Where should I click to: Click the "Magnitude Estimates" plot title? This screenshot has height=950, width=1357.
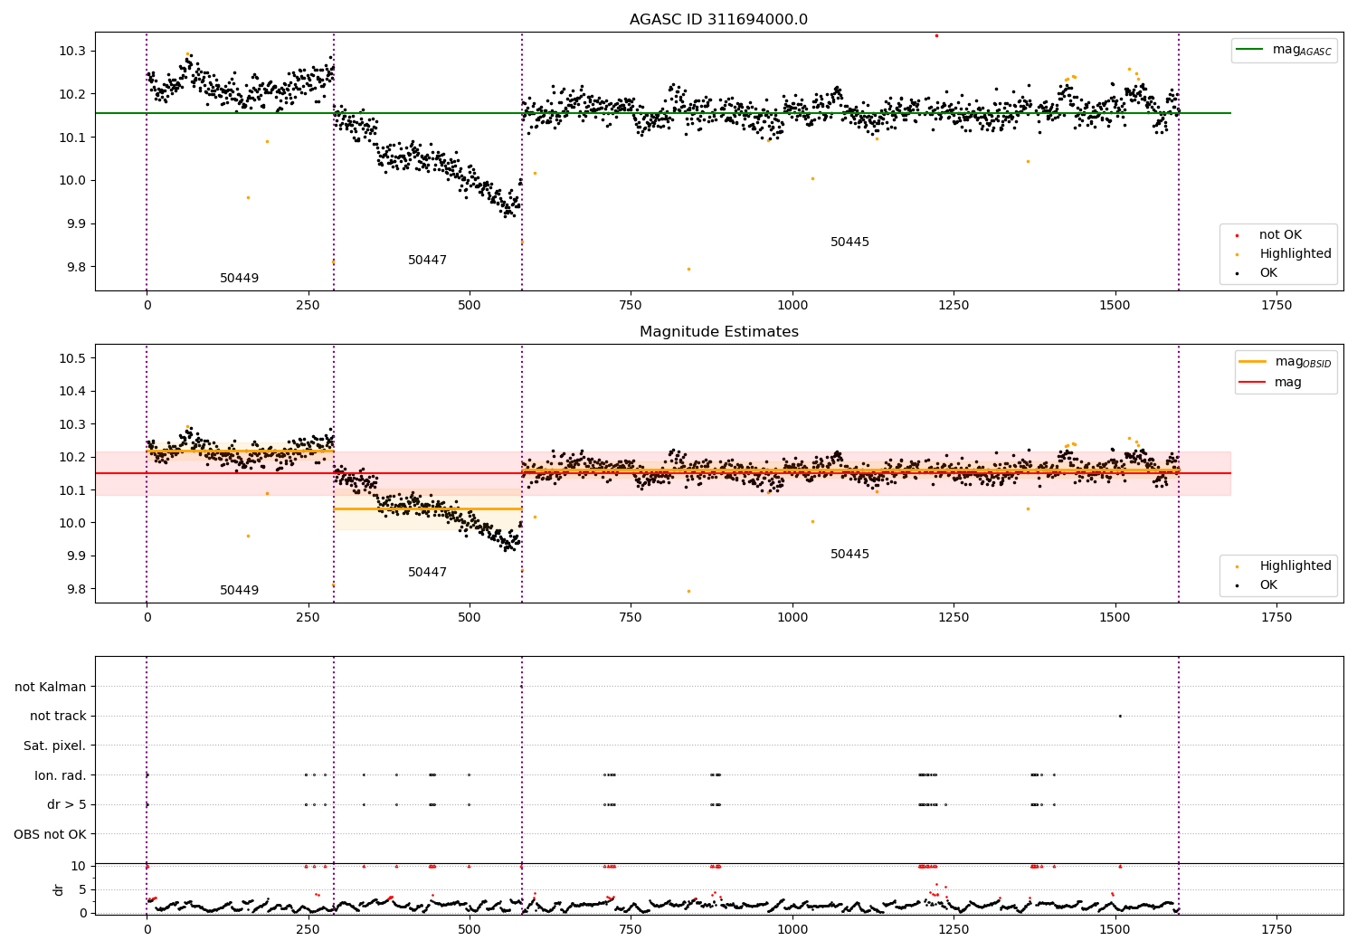[719, 332]
